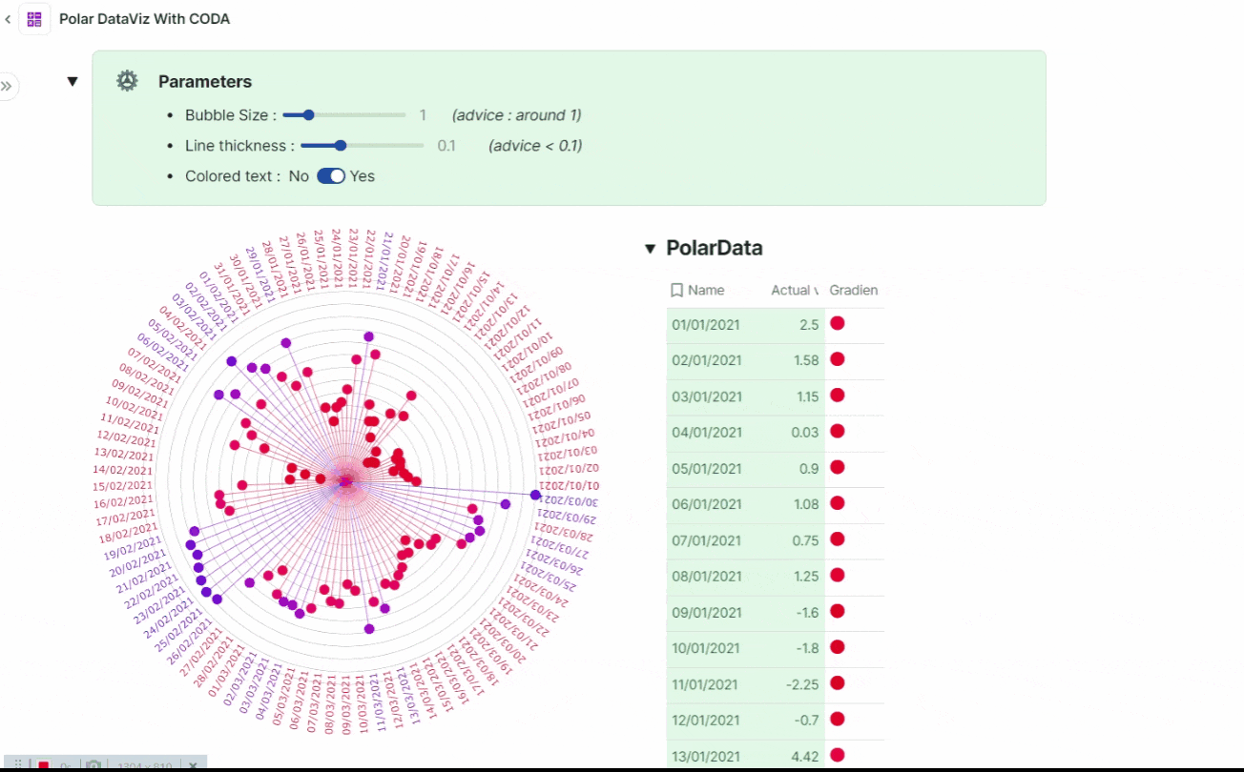1244x772 pixels.
Task: Collapse the Parameters section triangle
Action: (73, 82)
